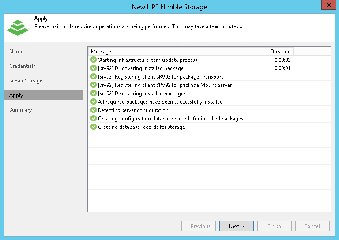Click the check icon for Registering package Mount Server
The image size is (339, 240).
(94, 85)
